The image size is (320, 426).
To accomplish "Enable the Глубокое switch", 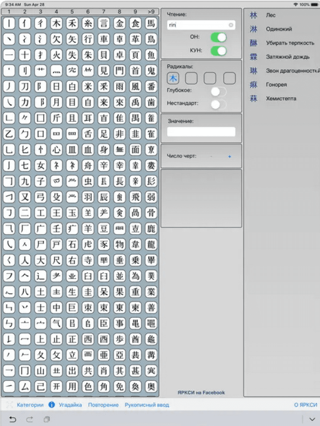I will tap(218, 91).
